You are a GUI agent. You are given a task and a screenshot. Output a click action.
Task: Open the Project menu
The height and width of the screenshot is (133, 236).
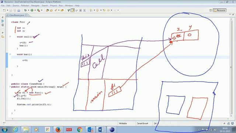click(53, 6)
